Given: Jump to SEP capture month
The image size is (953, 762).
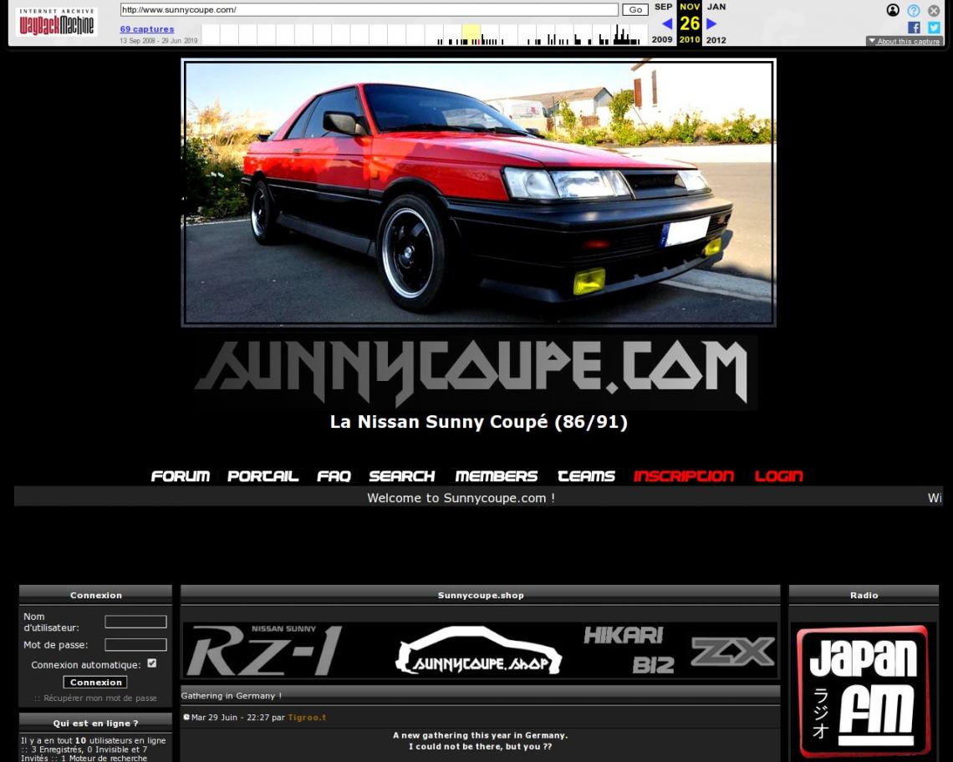Looking at the screenshot, I should click(x=663, y=7).
